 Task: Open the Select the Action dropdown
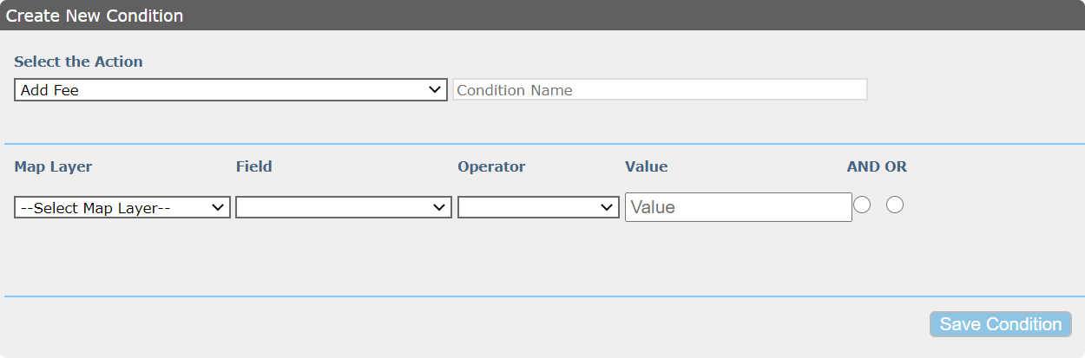(231, 90)
